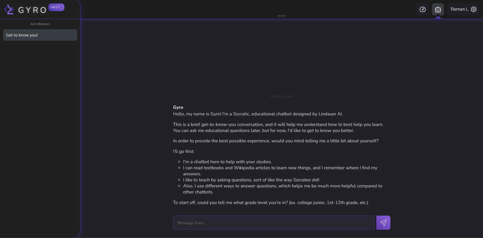Grab the drag handle at top center
483x238 pixels.
click(281, 16)
